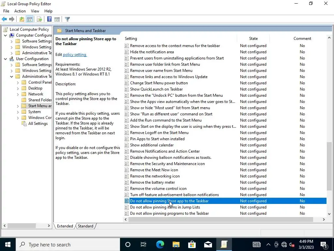Click the Up one level folder icon
Image resolution: width=334 pixels, height=251 pixels.
[22, 19]
